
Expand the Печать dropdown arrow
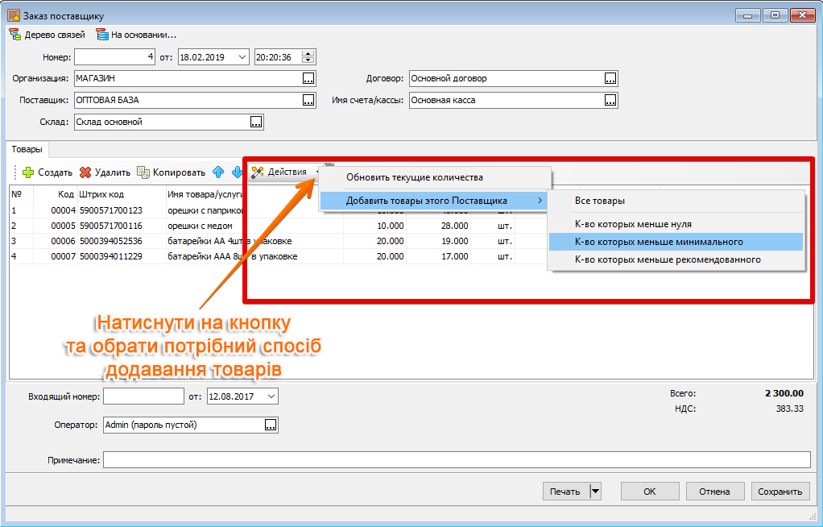pos(595,492)
